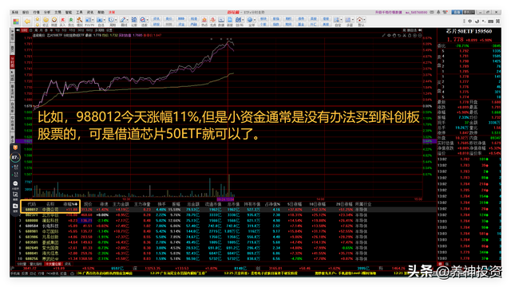
Task: Toggle the 月 monthly chart period
Action: [41, 30]
